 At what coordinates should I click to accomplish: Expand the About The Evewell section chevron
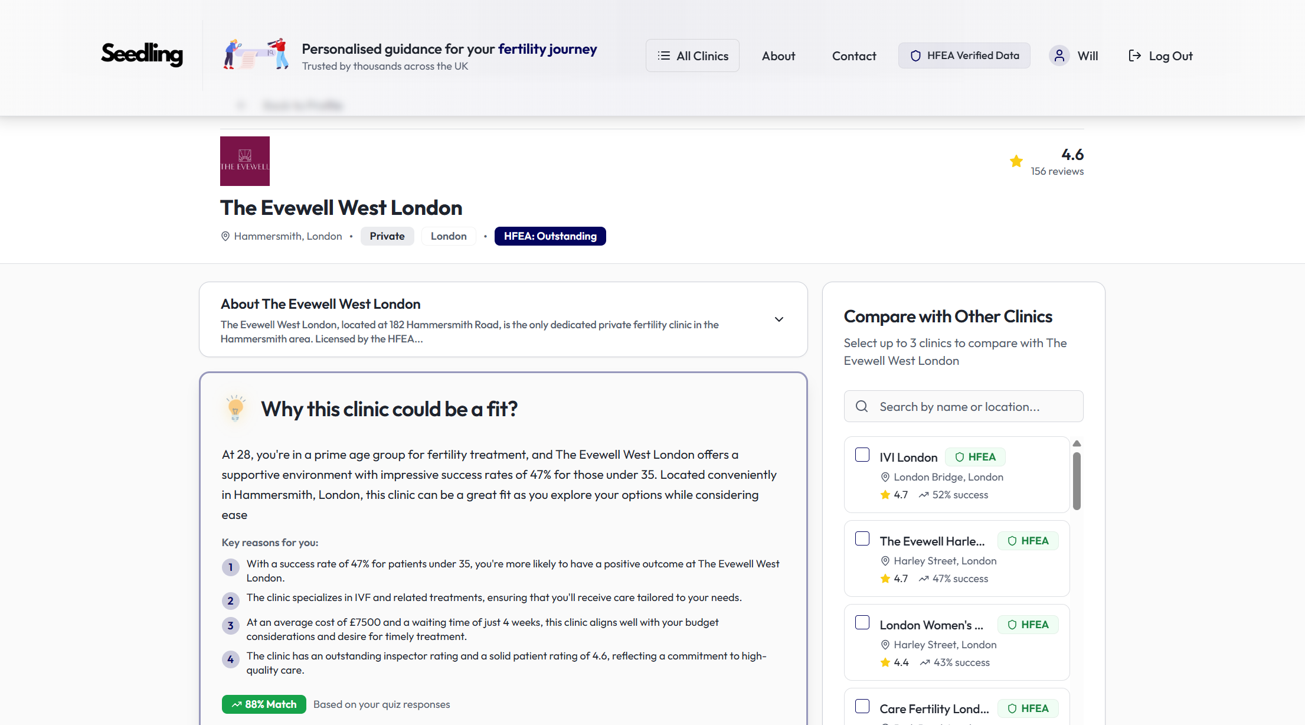tap(779, 319)
